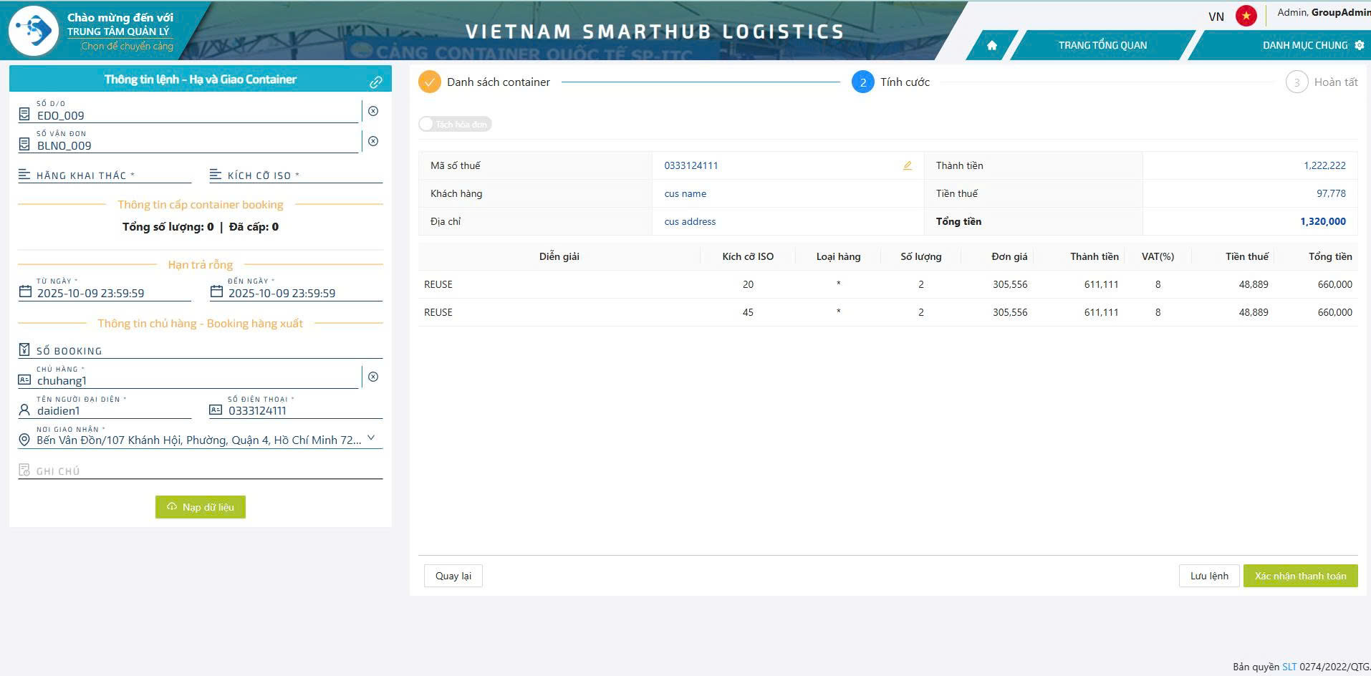1371x676 pixels.
Task: Open the Trang tổng quan tab
Action: pyautogui.click(x=1102, y=45)
